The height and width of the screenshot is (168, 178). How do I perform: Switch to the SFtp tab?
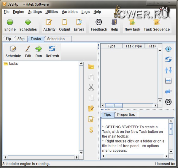pos(21,39)
